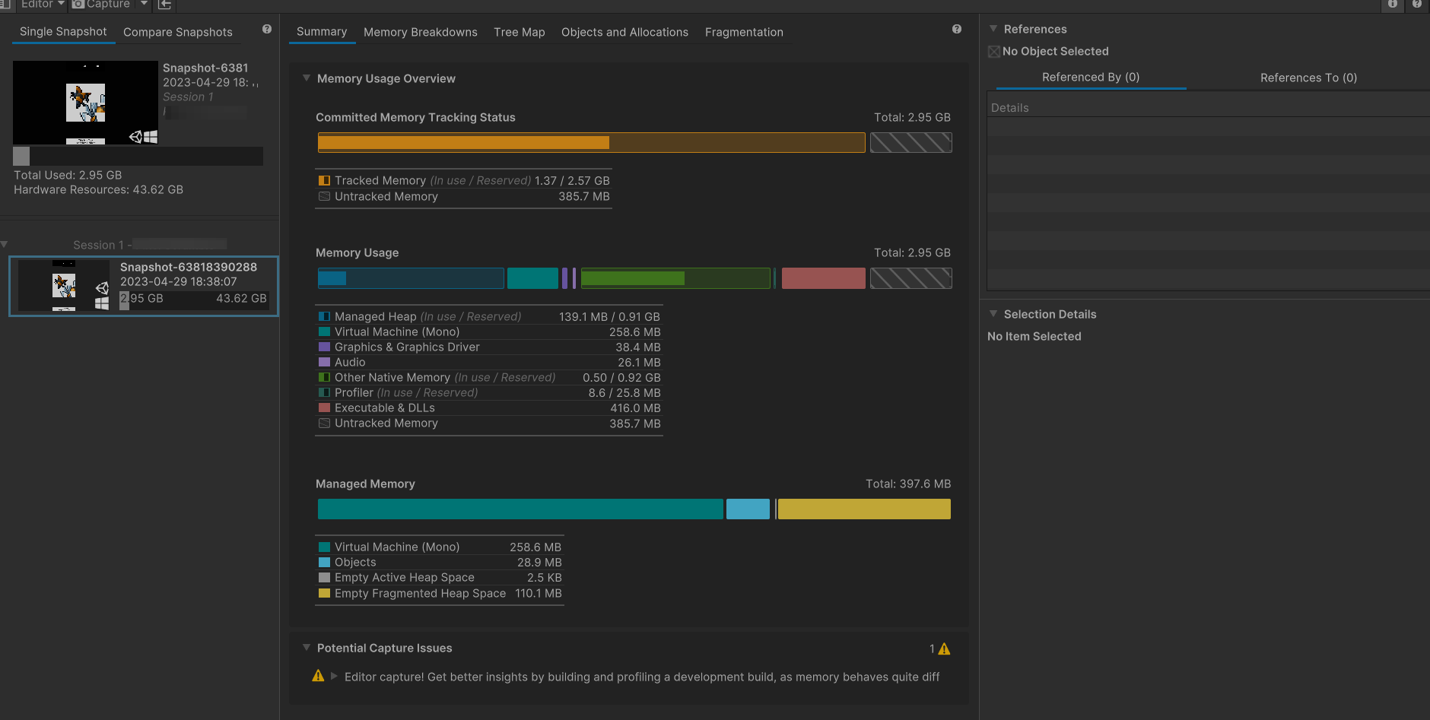
Task: Click warning count icon in Potential Capture Issues
Action: (944, 649)
